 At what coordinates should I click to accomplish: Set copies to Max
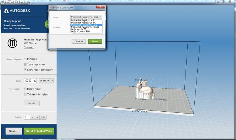(43, 117)
